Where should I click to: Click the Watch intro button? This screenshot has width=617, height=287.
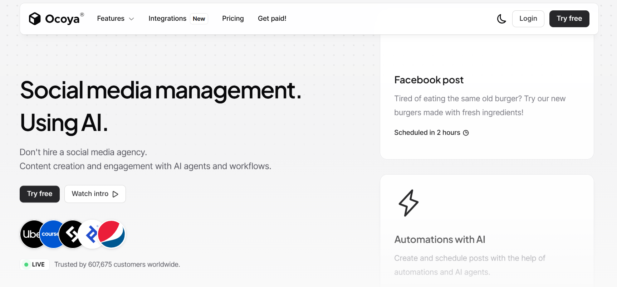tap(95, 194)
